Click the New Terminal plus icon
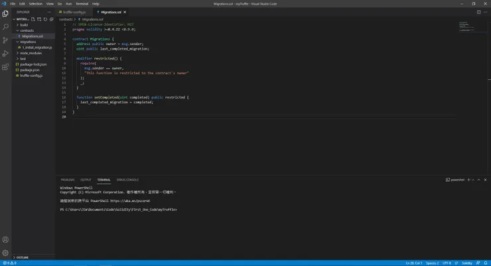 tap(468, 179)
